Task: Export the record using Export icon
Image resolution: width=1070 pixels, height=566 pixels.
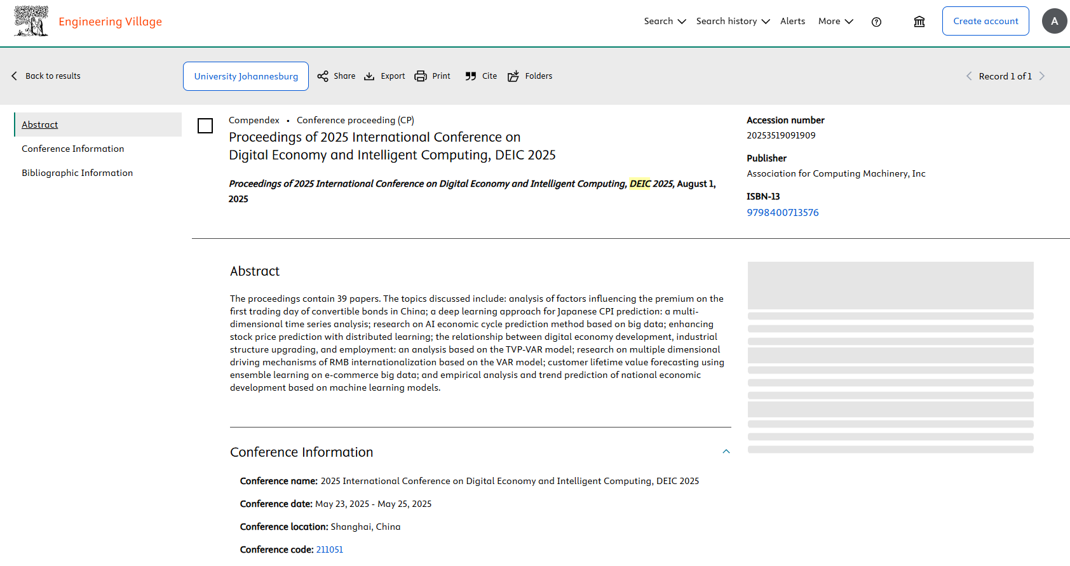Action: [x=369, y=76]
